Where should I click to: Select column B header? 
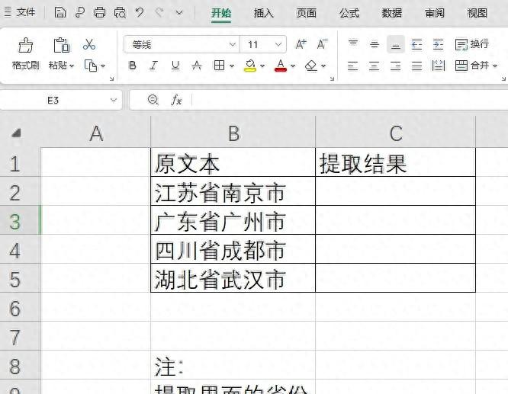point(233,133)
